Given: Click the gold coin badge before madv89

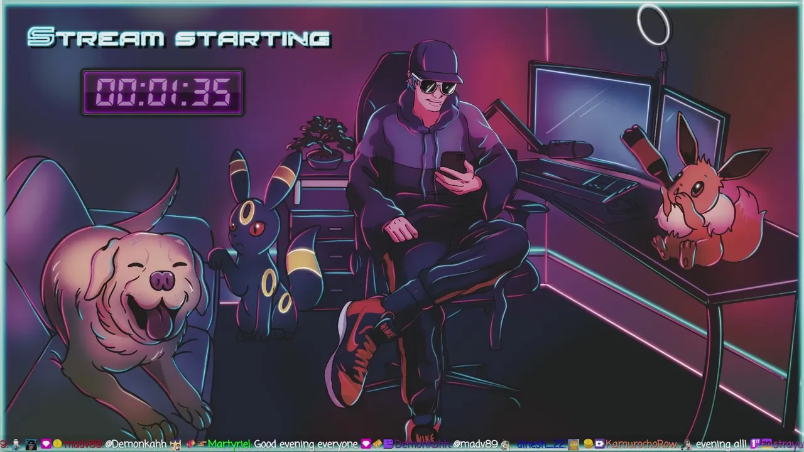Looking at the screenshot, I should 57,444.
